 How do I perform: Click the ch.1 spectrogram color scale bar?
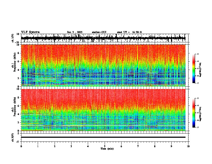tap(194, 69)
